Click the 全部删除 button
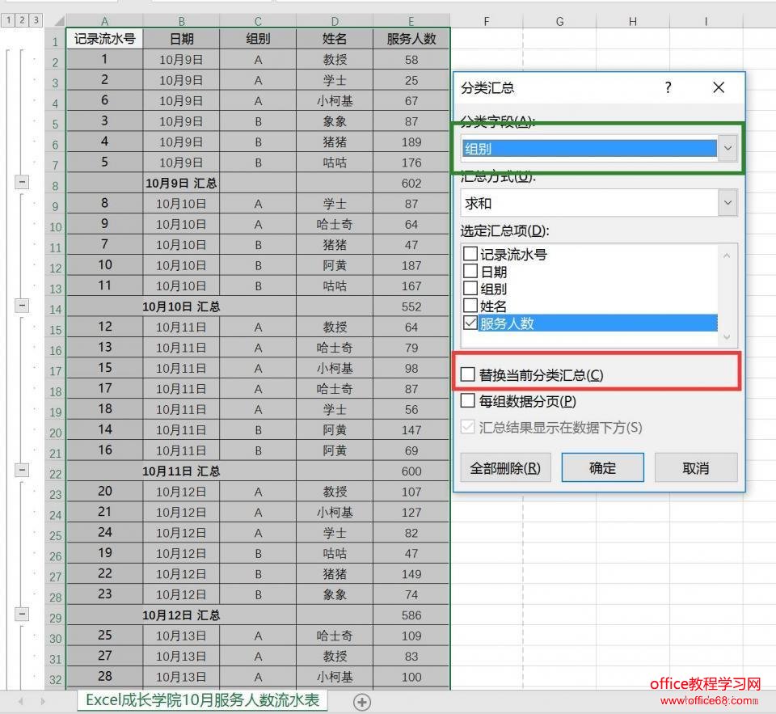The image size is (776, 714). point(505,467)
